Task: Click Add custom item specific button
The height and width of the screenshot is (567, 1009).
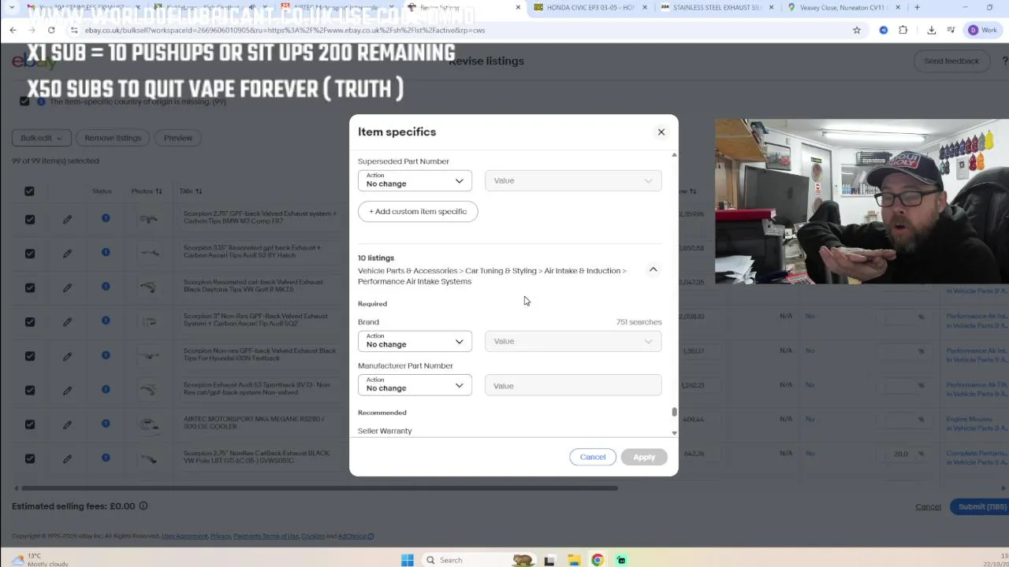Action: (x=418, y=211)
